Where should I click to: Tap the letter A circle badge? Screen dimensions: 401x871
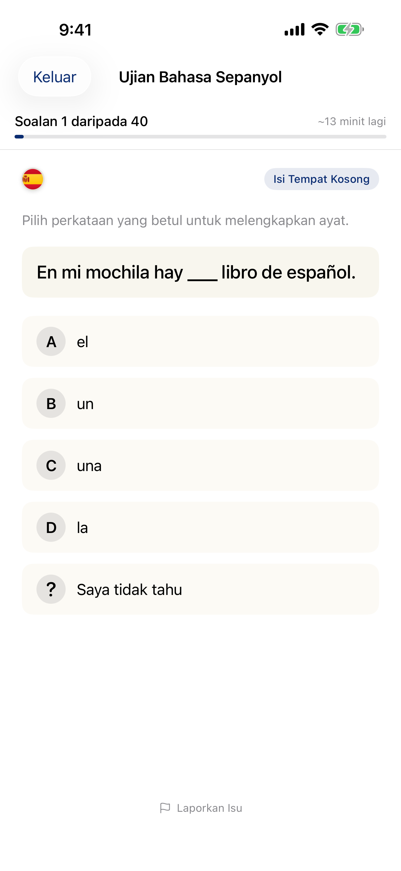click(x=51, y=341)
